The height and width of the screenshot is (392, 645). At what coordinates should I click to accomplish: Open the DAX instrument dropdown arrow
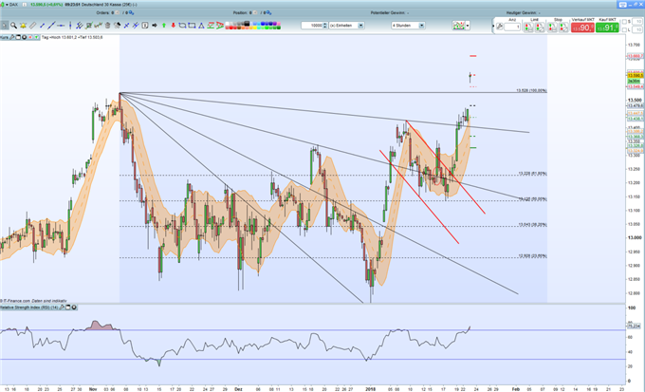tap(7, 5)
